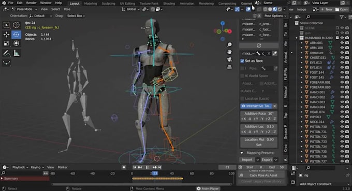Switch to the Modeling workspace tab

click(x=91, y=4)
